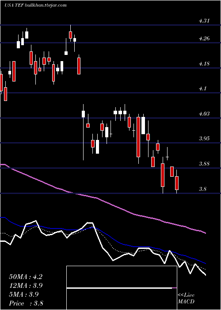Screen dimensions: 221x310
Task: Click the 4.1 price level label
Action: point(202,89)
